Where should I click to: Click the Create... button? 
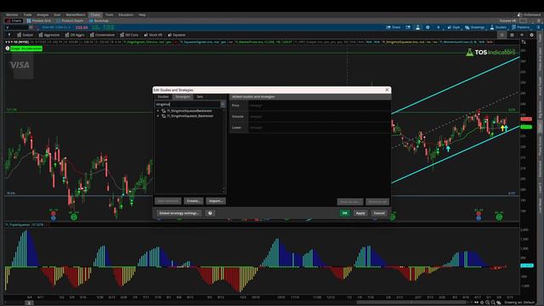pyautogui.click(x=193, y=201)
